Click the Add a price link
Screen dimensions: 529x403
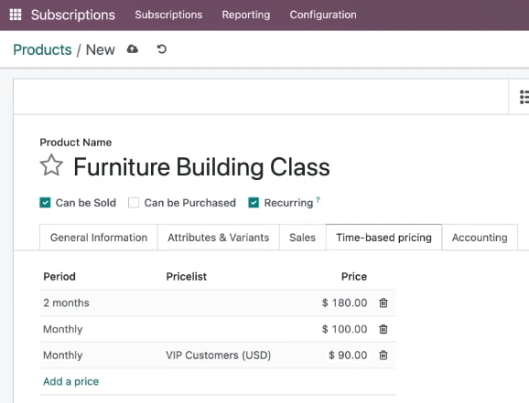click(x=70, y=381)
